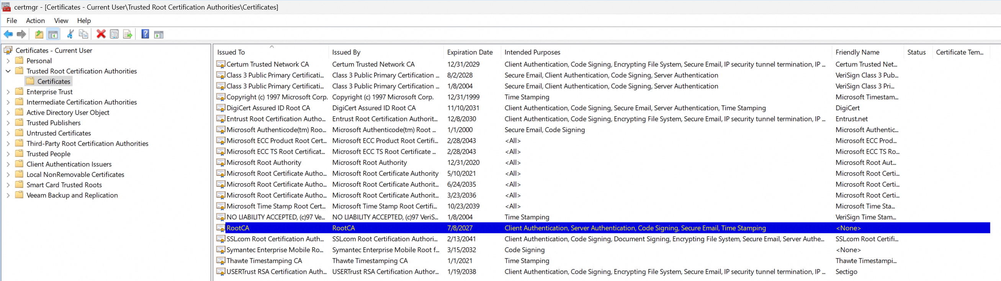Image resolution: width=1001 pixels, height=281 pixels.
Task: Open the Help menu
Action: pyautogui.click(x=84, y=21)
